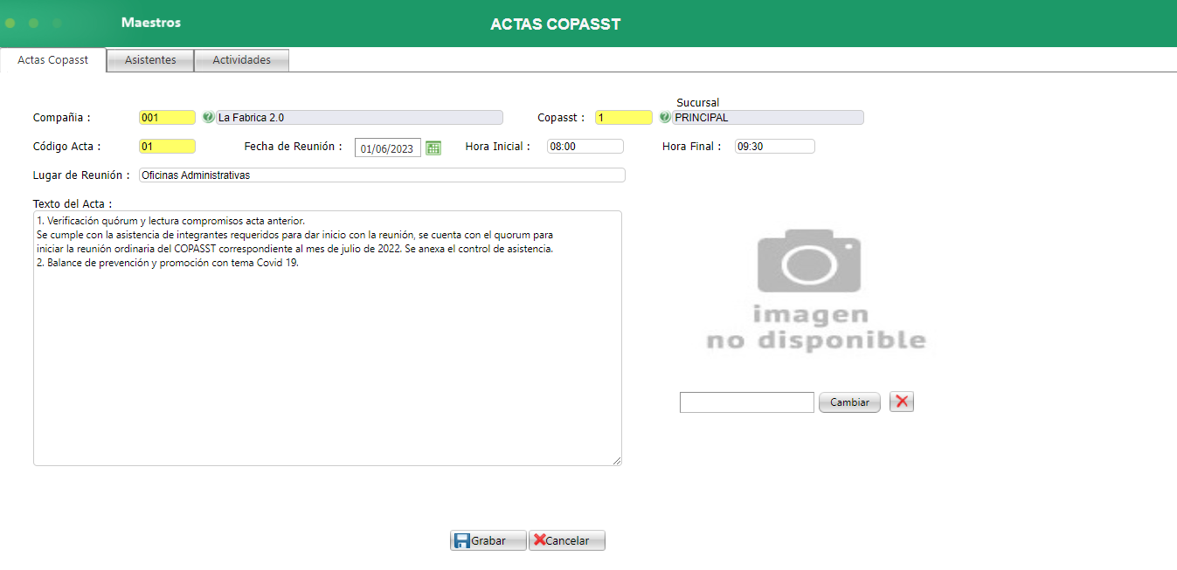Select the Actas Copasst tab
The image size is (1177, 570).
[x=52, y=59]
